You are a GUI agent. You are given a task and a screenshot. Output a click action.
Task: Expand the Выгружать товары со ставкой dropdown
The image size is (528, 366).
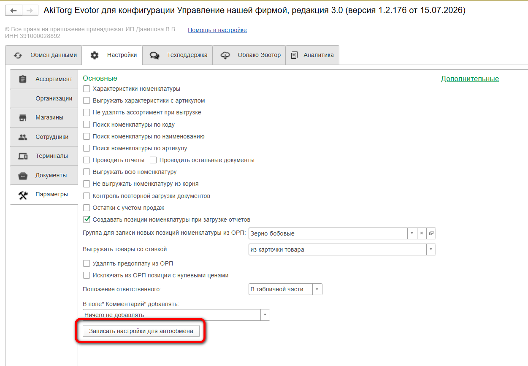tap(431, 250)
